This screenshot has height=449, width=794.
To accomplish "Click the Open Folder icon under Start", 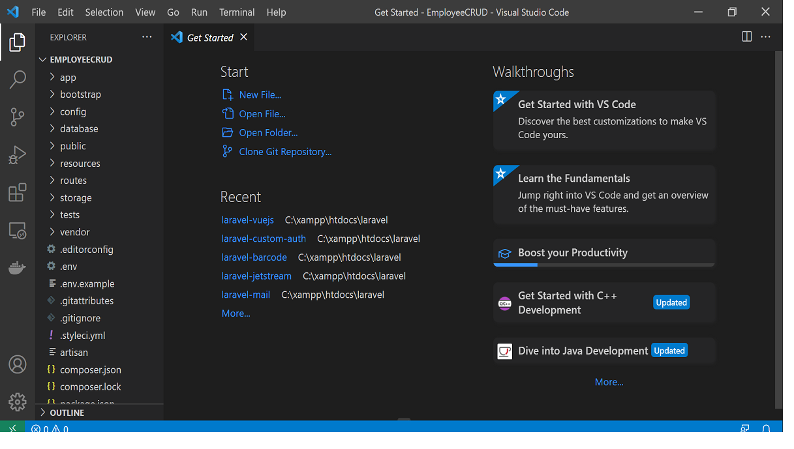I will 228,132.
